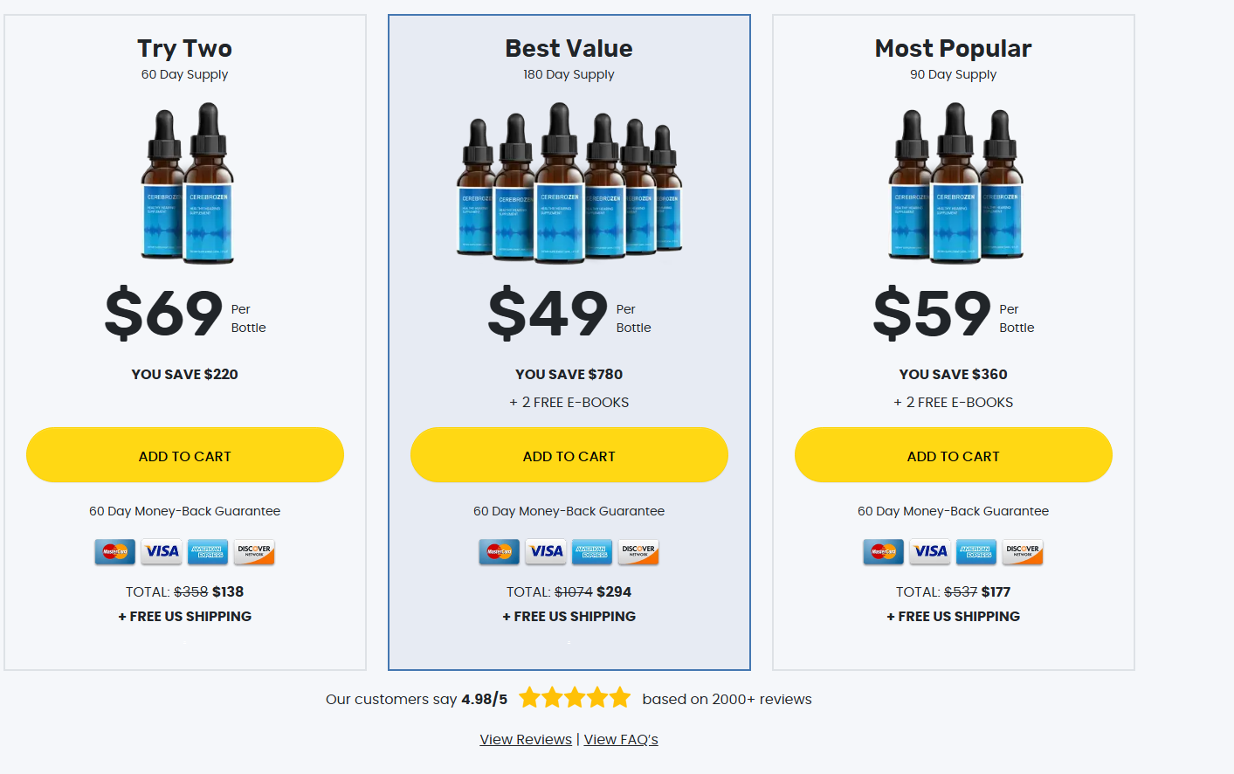The width and height of the screenshot is (1234, 774).
Task: Click the two-bottle product image
Action: pos(186,183)
